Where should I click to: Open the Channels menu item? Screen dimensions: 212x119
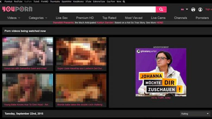[180, 18]
